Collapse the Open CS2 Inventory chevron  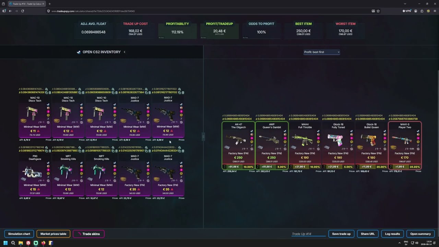tap(124, 52)
